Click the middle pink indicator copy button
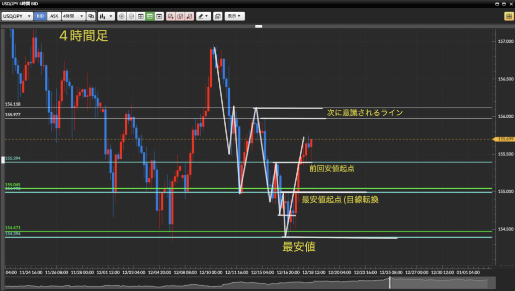The image size is (515, 291). pyautogui.click(x=180, y=16)
